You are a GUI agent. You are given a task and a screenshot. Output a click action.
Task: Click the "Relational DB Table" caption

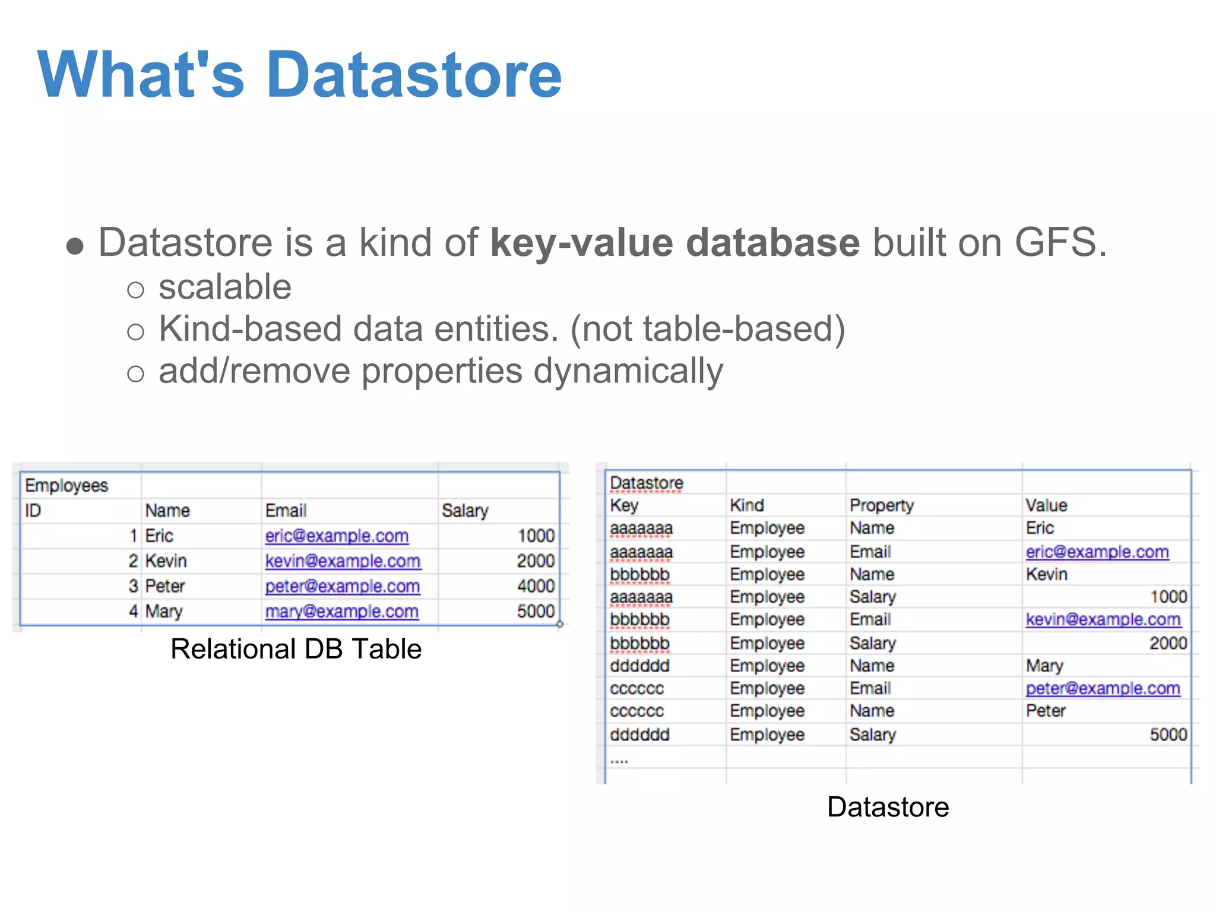coord(296,649)
